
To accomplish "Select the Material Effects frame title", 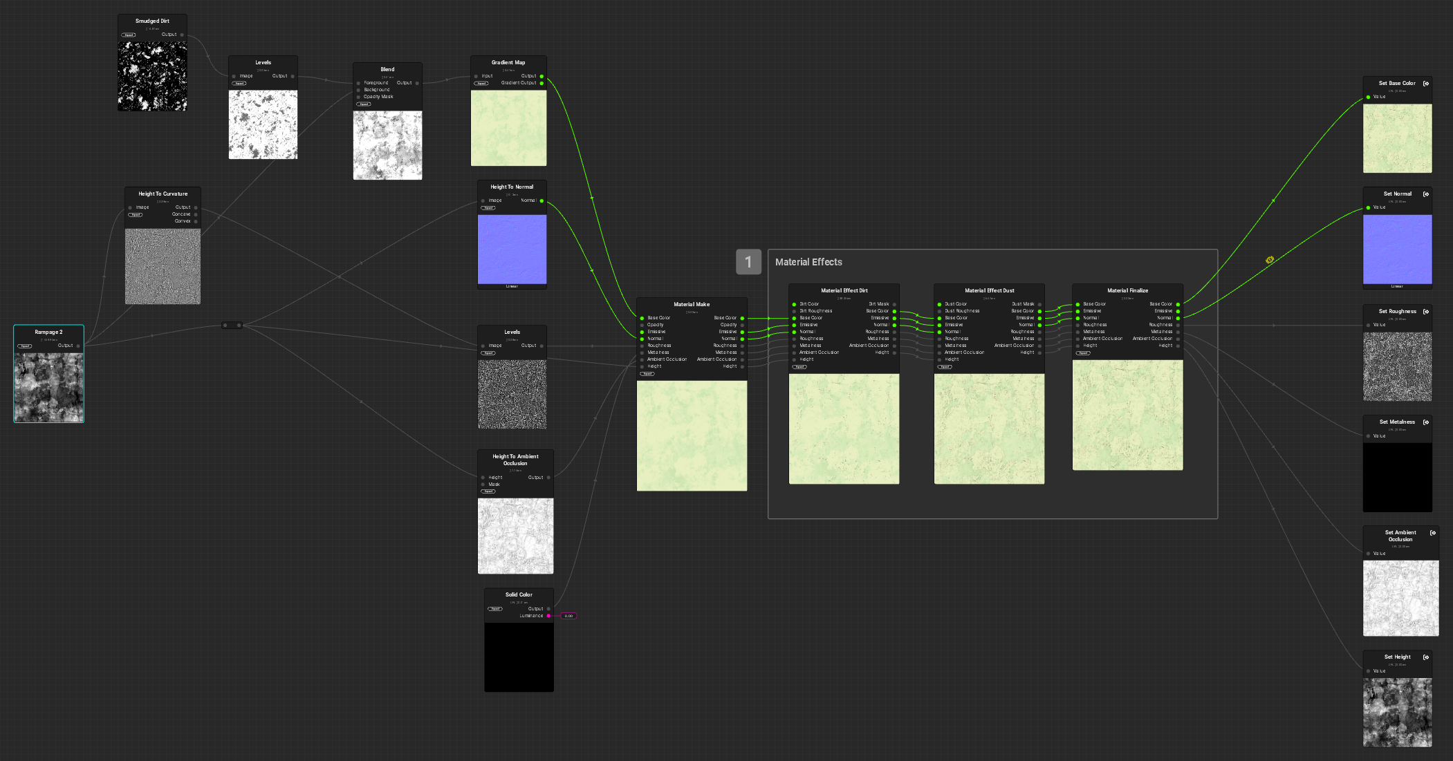I will coord(808,262).
